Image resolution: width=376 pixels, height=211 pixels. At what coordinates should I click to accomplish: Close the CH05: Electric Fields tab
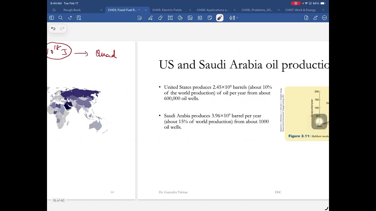(190, 10)
